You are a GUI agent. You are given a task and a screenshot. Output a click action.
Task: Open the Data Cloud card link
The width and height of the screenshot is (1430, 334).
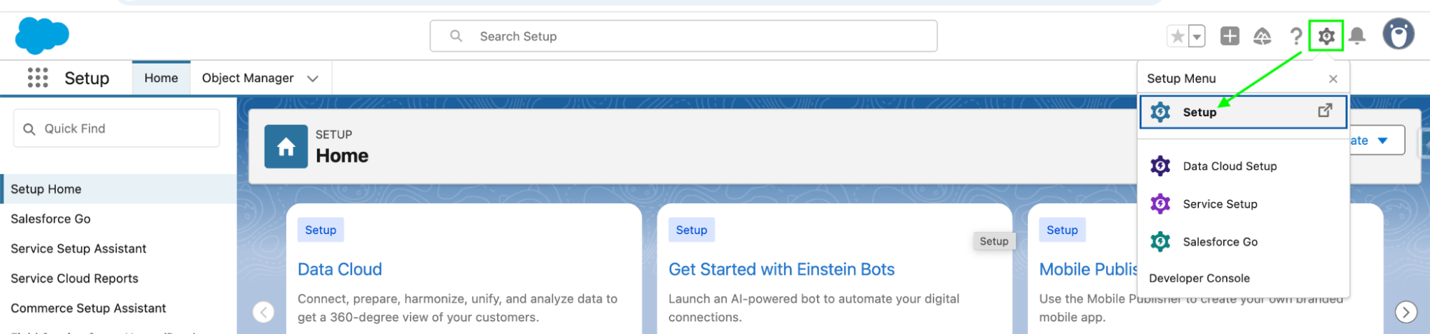pyautogui.click(x=340, y=269)
